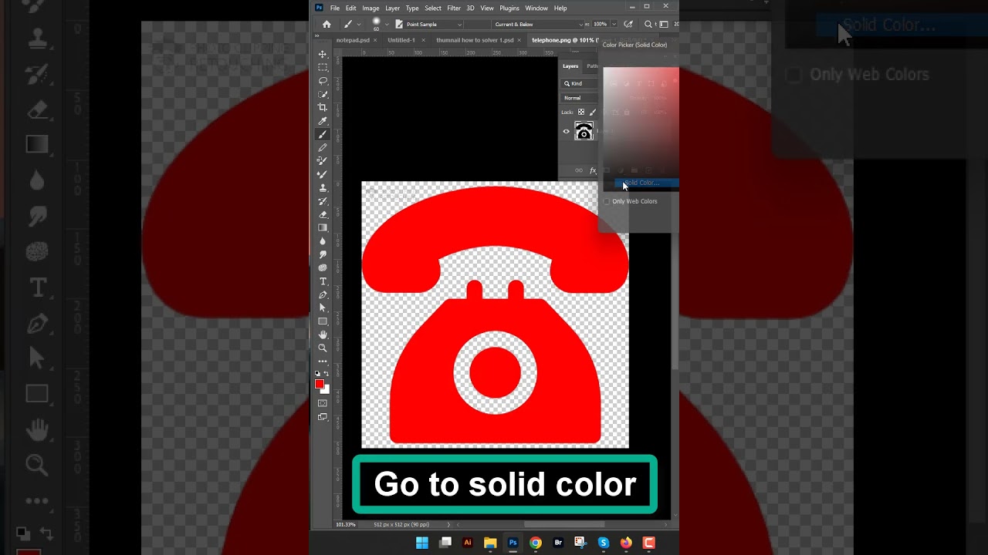Switch foreground and background colors arrow

328,374
